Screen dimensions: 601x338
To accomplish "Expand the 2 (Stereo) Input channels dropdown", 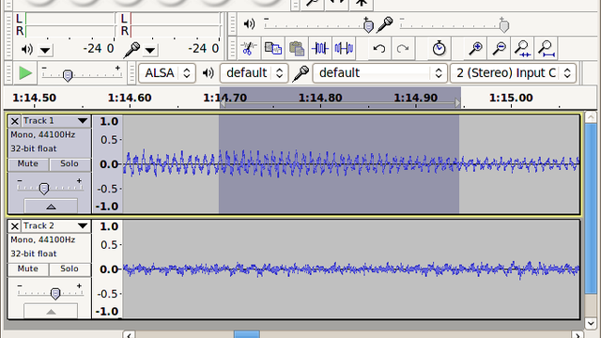I will pyautogui.click(x=514, y=73).
